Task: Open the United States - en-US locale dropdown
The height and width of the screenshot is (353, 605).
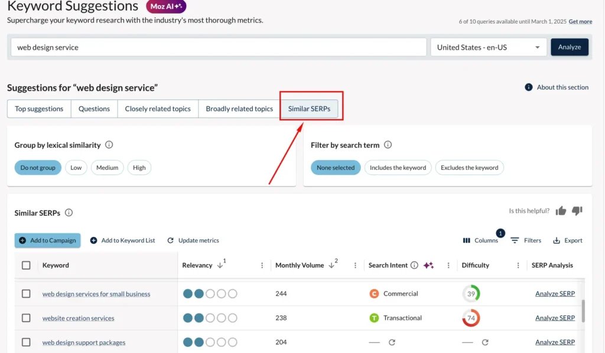Action: click(x=488, y=47)
